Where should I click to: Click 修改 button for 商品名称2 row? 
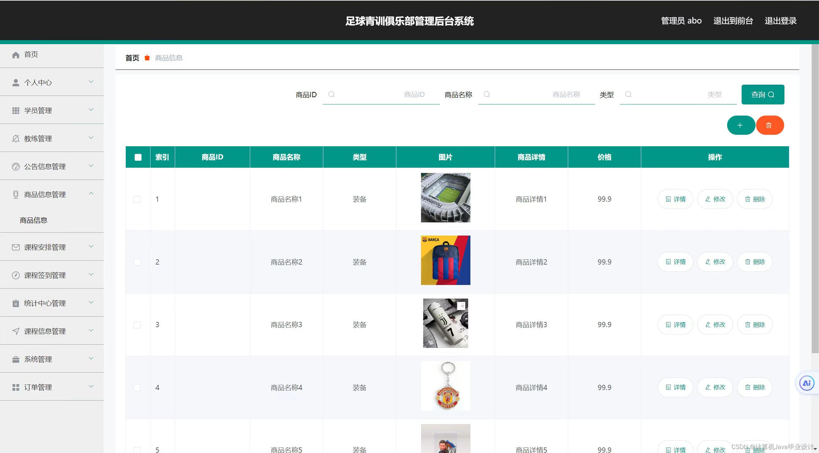point(715,262)
